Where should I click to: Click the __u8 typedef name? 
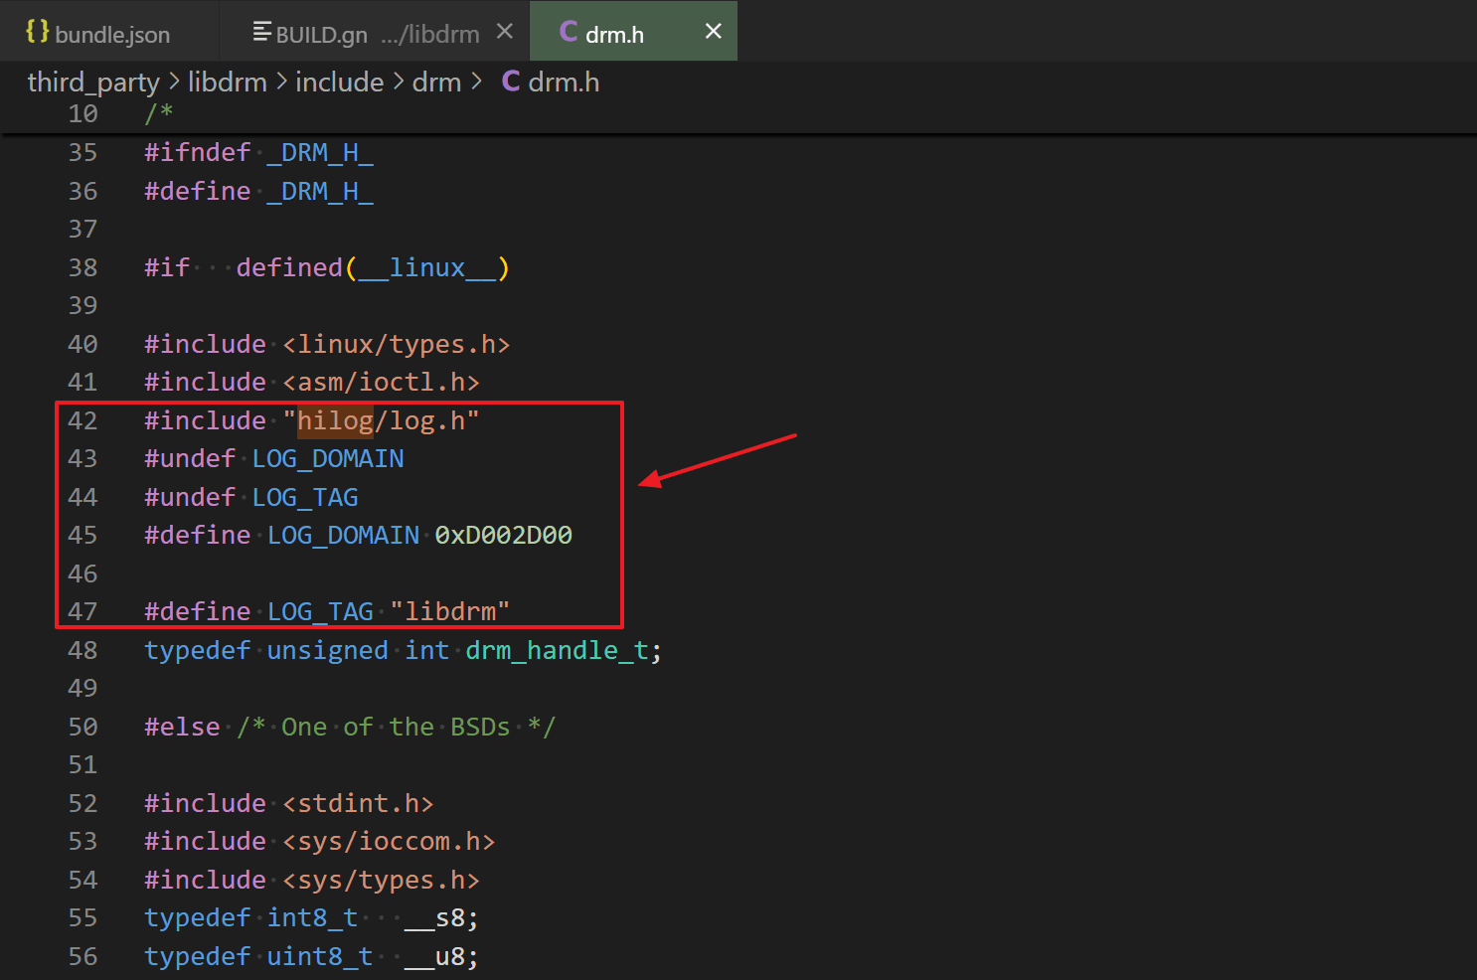click(434, 957)
